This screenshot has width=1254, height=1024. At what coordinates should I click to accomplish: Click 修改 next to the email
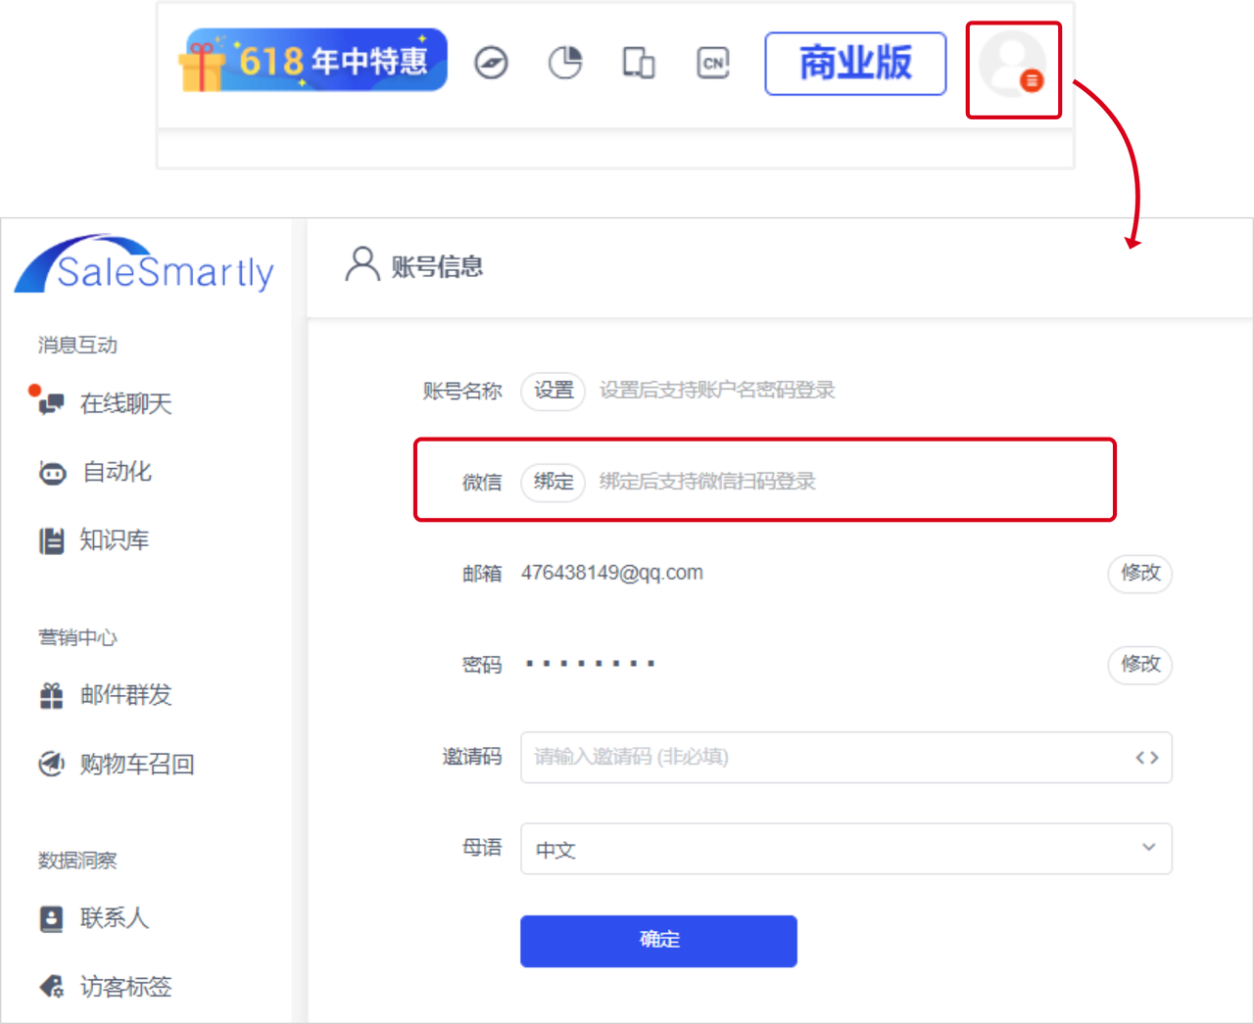[x=1140, y=573]
